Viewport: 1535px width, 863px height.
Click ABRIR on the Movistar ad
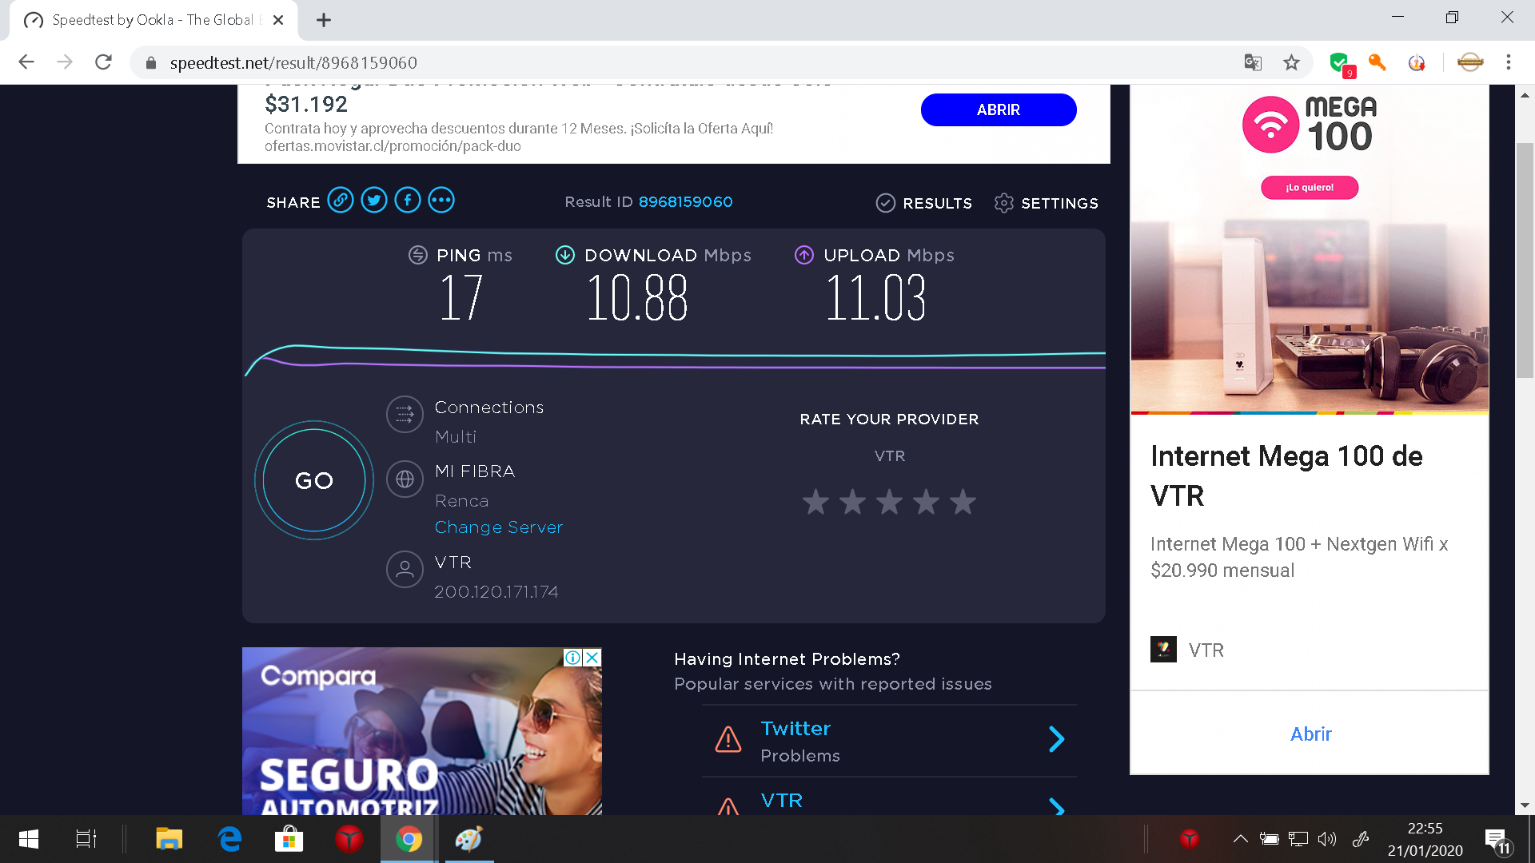(999, 109)
